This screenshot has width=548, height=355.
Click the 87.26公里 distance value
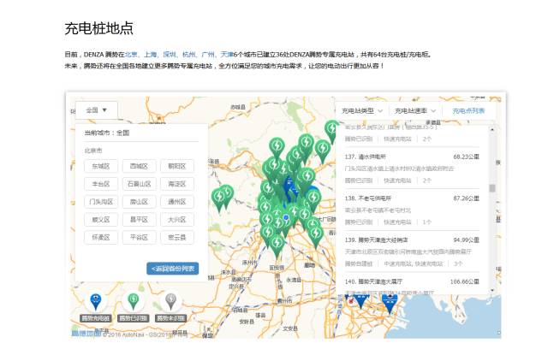point(466,198)
